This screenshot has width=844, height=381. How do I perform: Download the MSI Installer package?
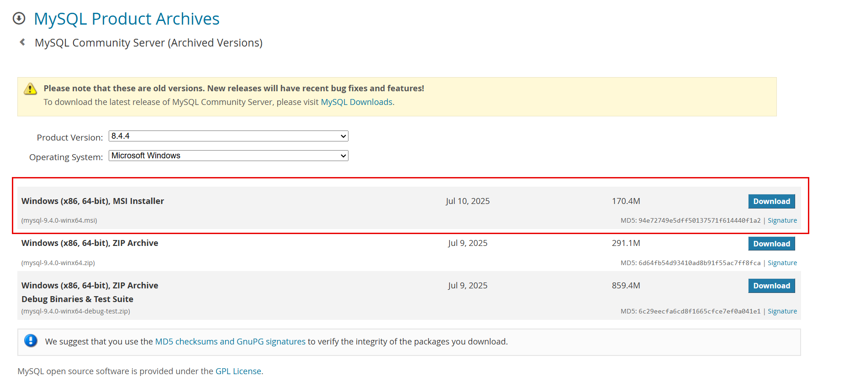tap(771, 201)
